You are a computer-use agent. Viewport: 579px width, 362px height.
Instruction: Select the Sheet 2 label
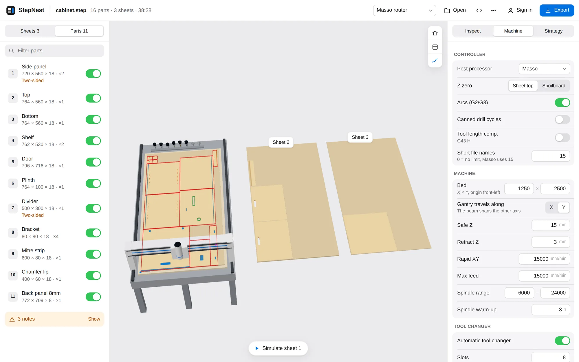coord(281,142)
